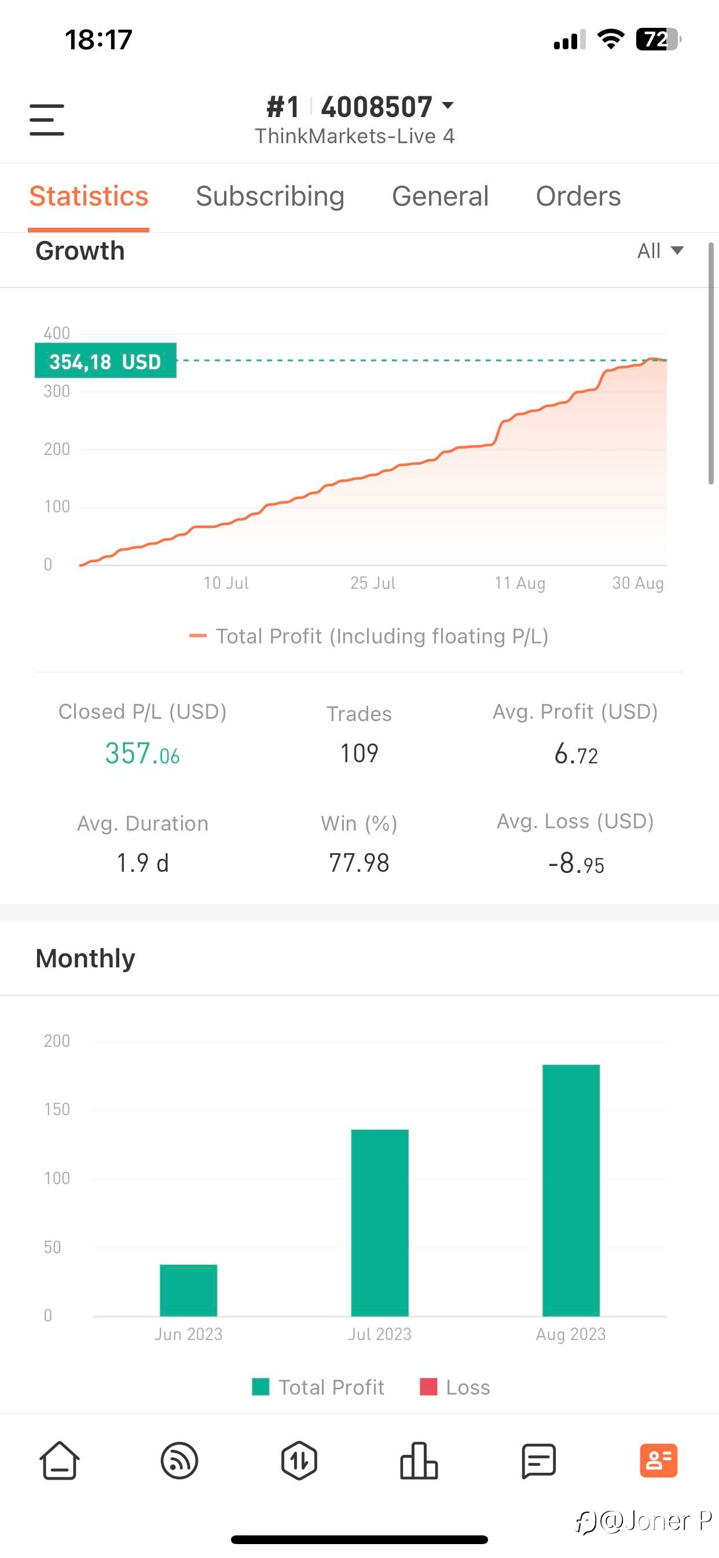Click the 354,18 USD value label

pyautogui.click(x=106, y=361)
